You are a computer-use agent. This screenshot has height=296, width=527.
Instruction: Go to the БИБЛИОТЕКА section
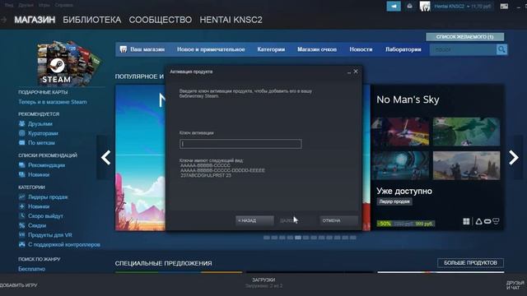[91, 20]
